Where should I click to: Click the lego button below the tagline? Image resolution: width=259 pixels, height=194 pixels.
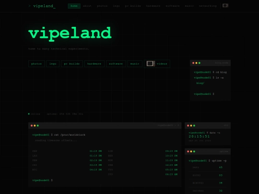click(53, 64)
